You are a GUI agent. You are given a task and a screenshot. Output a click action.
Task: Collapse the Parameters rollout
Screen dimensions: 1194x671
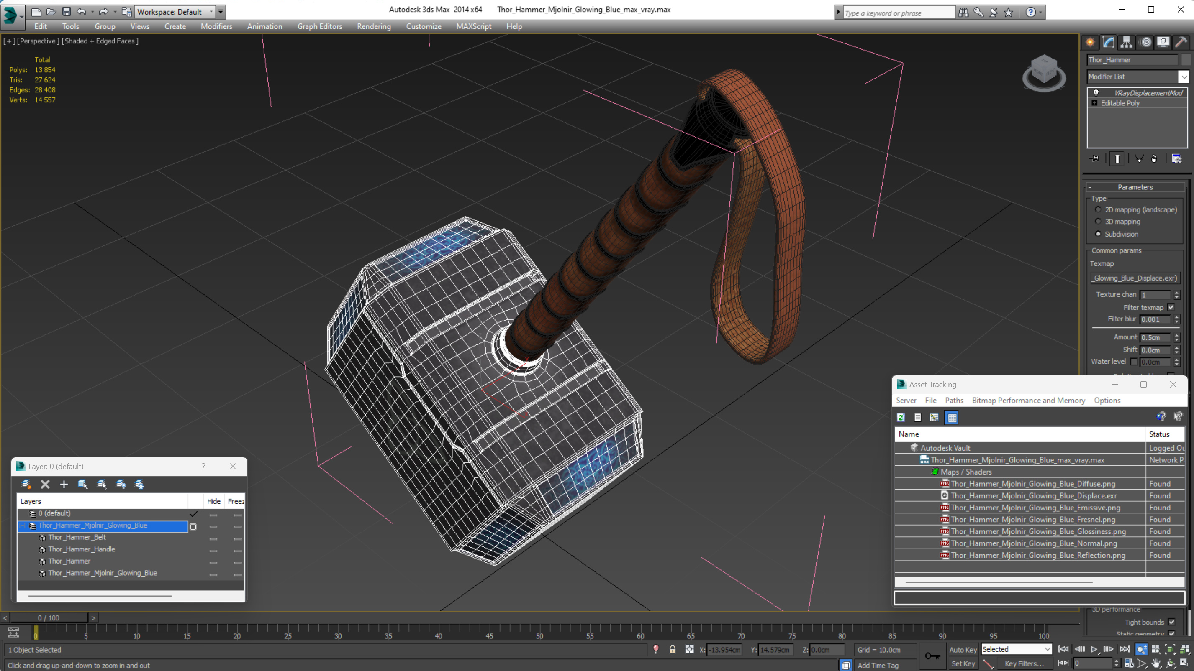point(1135,187)
